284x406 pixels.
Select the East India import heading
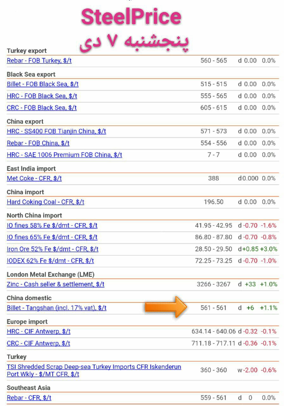tap(31, 168)
